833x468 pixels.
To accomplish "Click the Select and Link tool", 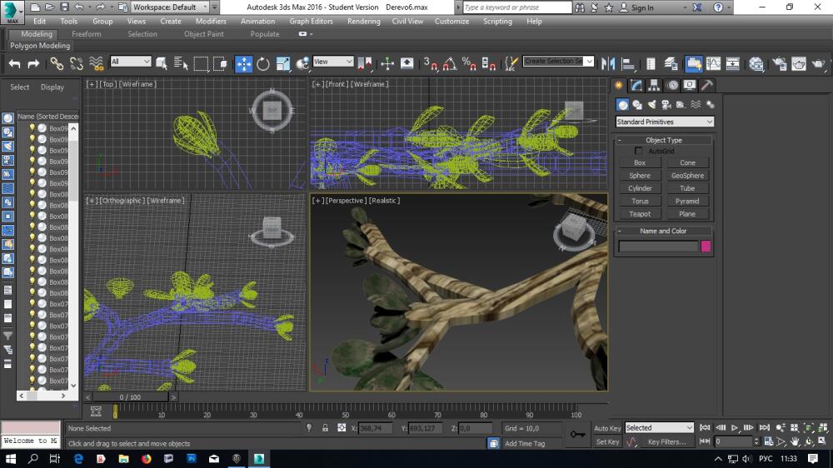I will click(57, 64).
